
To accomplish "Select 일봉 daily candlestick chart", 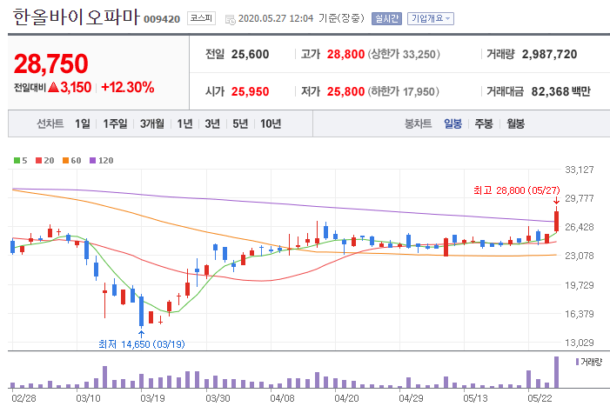I will (452, 123).
